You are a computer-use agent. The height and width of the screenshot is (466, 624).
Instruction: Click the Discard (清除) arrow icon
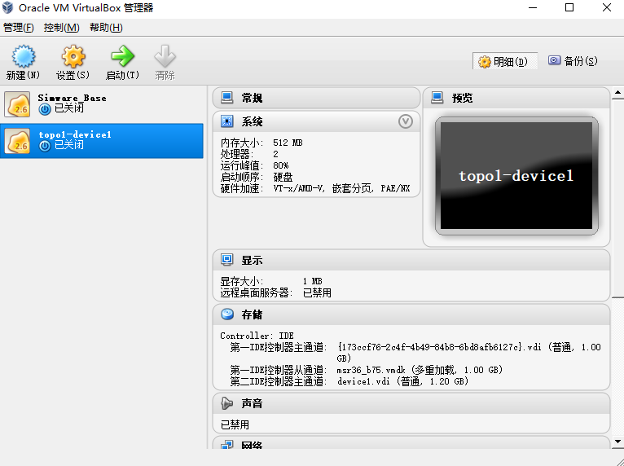165,57
